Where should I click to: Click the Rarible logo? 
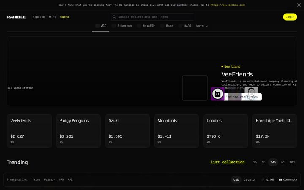point(16,17)
